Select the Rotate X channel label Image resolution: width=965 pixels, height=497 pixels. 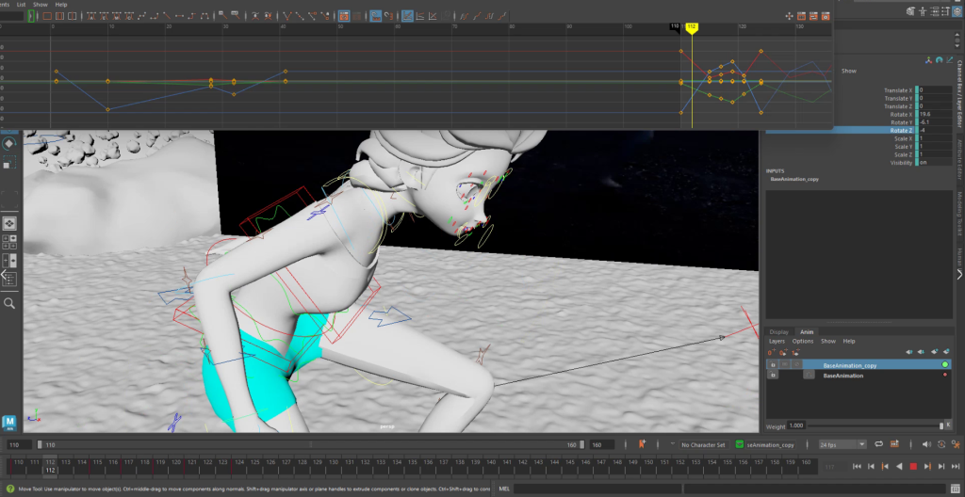tap(901, 115)
